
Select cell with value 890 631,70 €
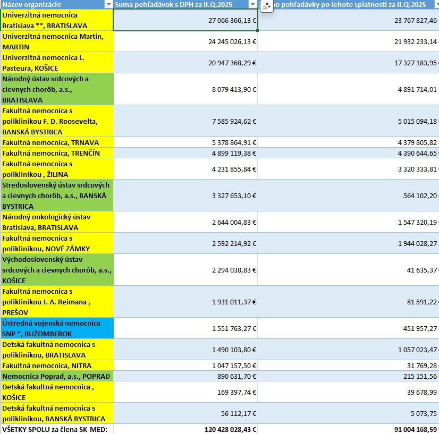point(185,376)
